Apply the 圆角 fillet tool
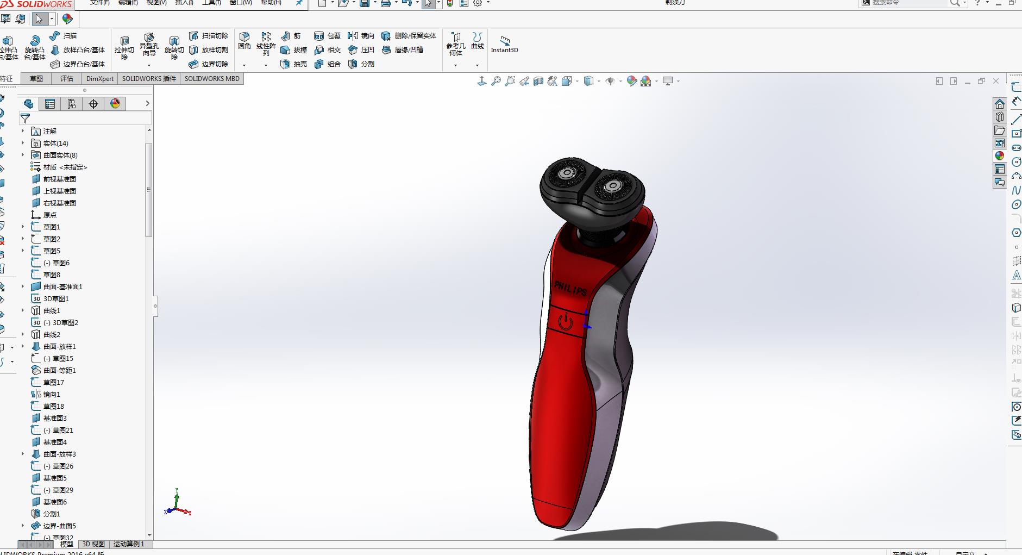 pos(244,41)
